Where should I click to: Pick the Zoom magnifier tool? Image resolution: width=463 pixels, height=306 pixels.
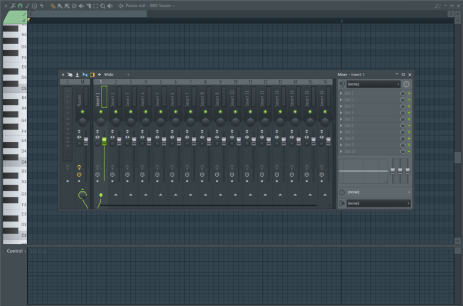102,5
